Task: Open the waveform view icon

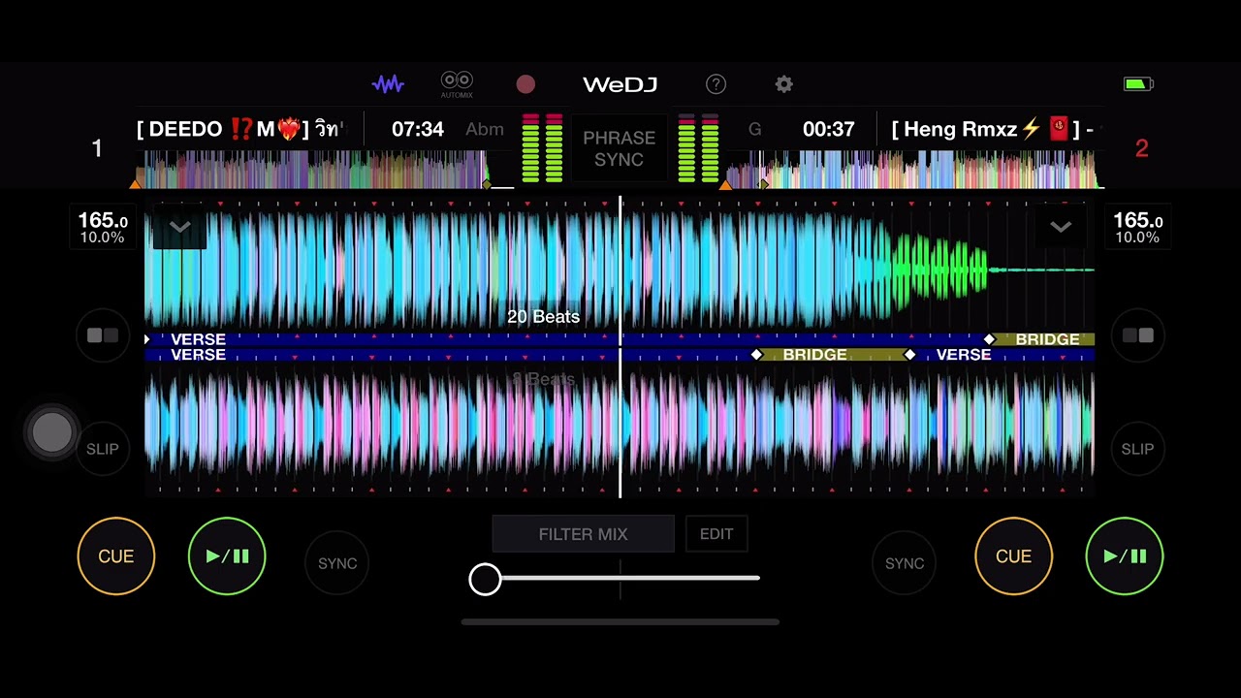Action: pyautogui.click(x=388, y=84)
